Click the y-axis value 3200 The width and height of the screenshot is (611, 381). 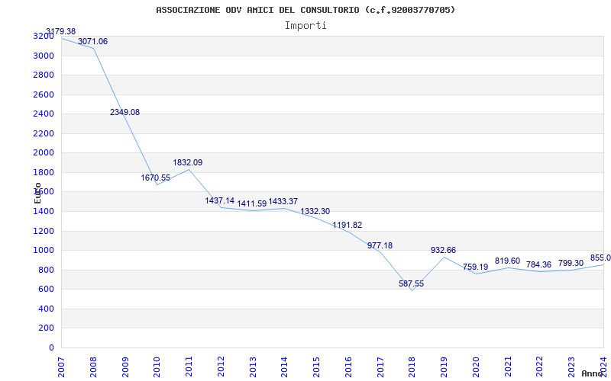coord(44,36)
